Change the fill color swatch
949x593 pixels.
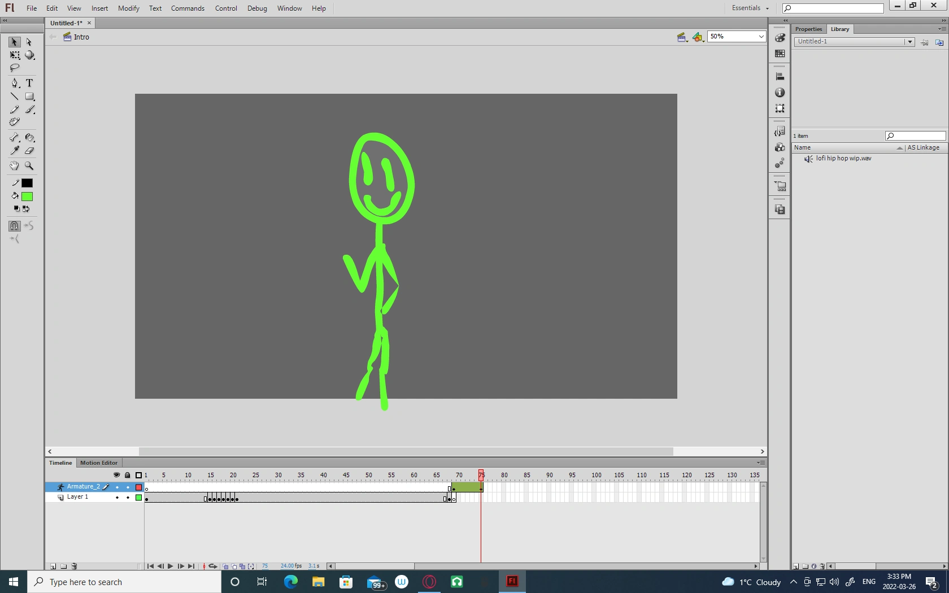(x=27, y=197)
